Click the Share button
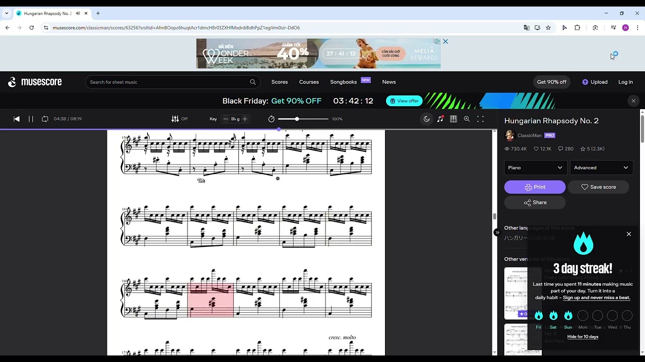 [535, 203]
